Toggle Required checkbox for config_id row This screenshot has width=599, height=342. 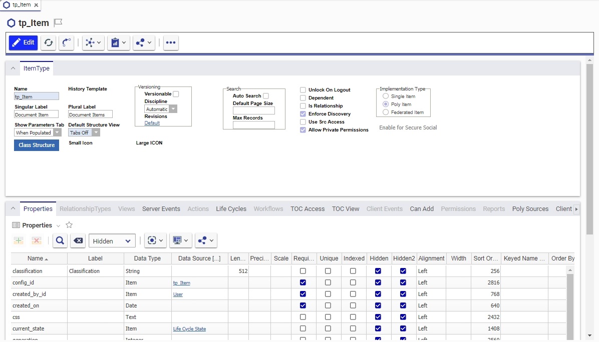pos(303,282)
